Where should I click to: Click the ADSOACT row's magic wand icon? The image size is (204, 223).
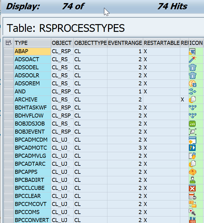click(x=192, y=59)
